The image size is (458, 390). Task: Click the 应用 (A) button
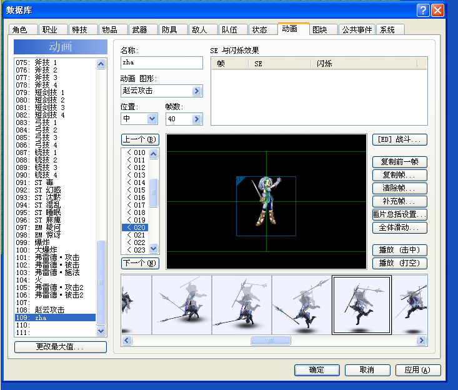(418, 370)
